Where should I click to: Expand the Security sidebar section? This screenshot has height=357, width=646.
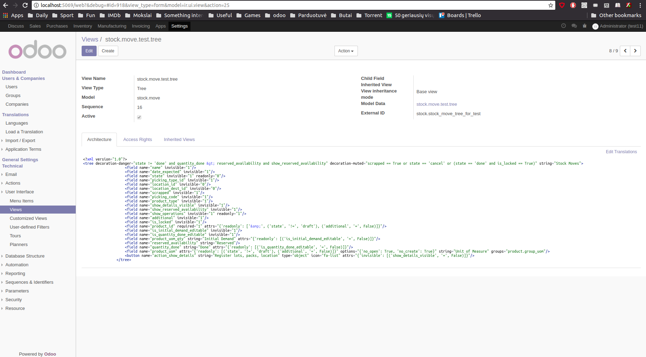pos(13,299)
